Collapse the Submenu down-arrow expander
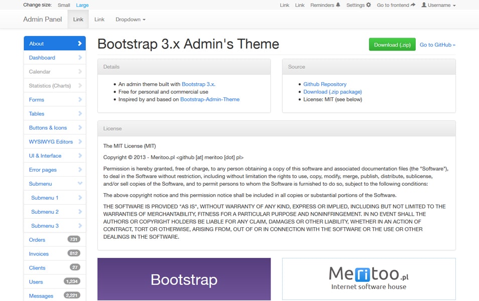The width and height of the screenshot is (479, 301). [x=80, y=184]
